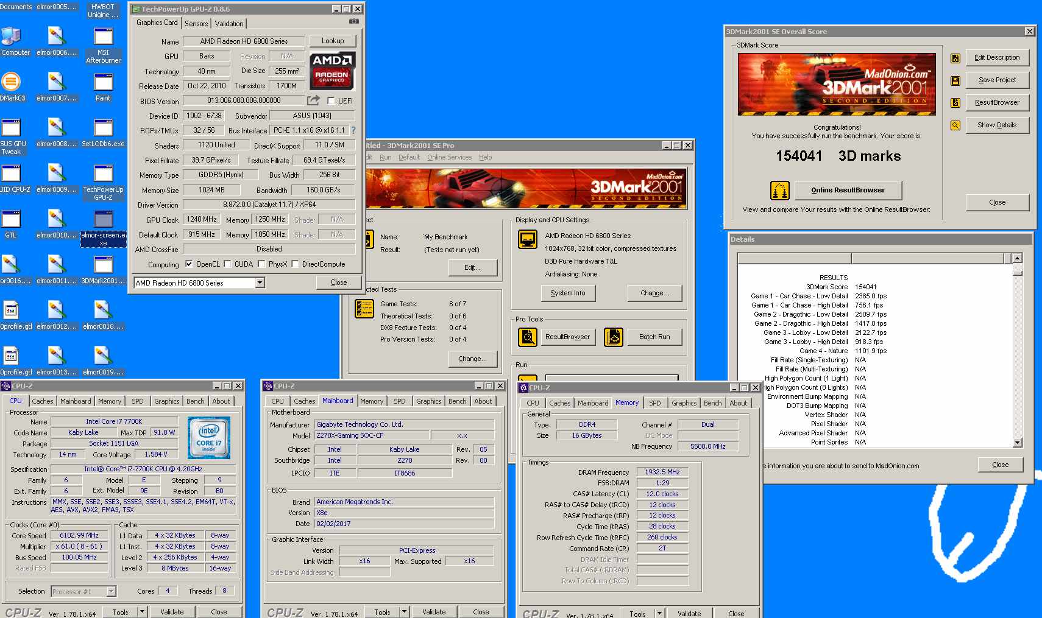Click the Online ResultBrowser yellow icon

[x=779, y=191]
